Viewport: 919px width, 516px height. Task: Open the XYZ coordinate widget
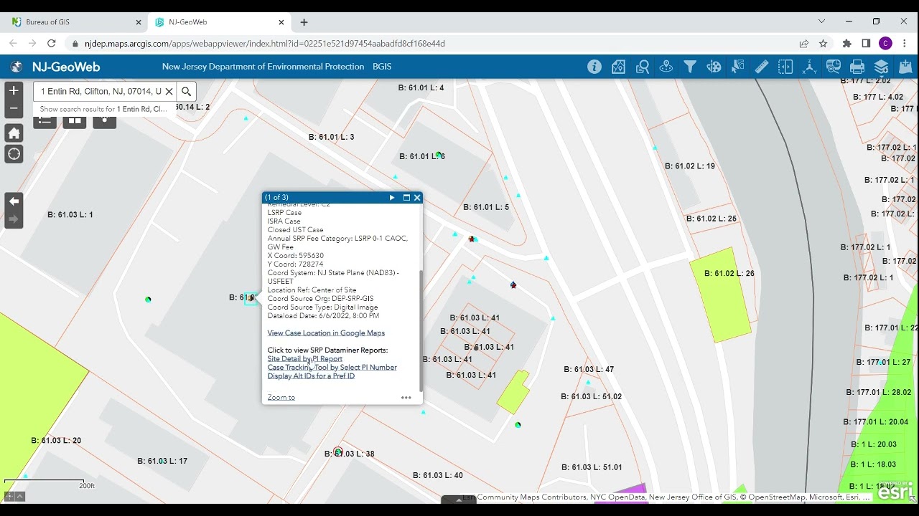(809, 67)
